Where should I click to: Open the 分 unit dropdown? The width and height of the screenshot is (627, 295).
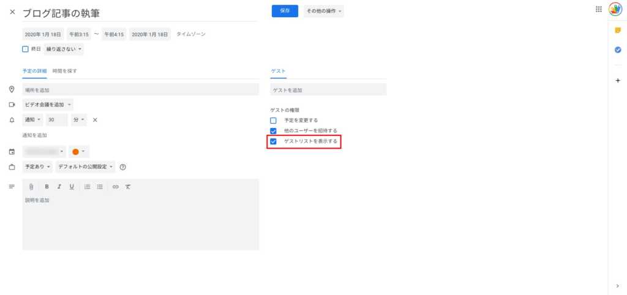pyautogui.click(x=79, y=120)
